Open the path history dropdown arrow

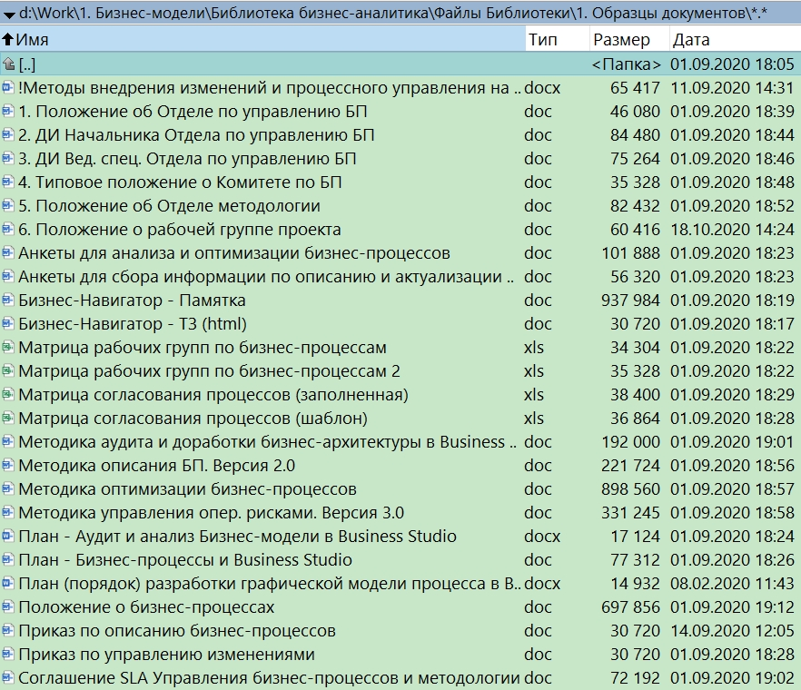coord(9,15)
